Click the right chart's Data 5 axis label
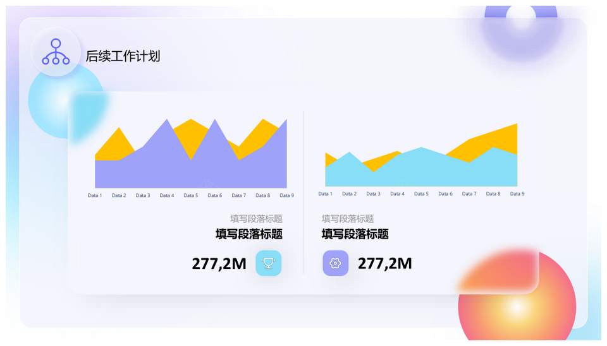The image size is (607, 346). 421,194
